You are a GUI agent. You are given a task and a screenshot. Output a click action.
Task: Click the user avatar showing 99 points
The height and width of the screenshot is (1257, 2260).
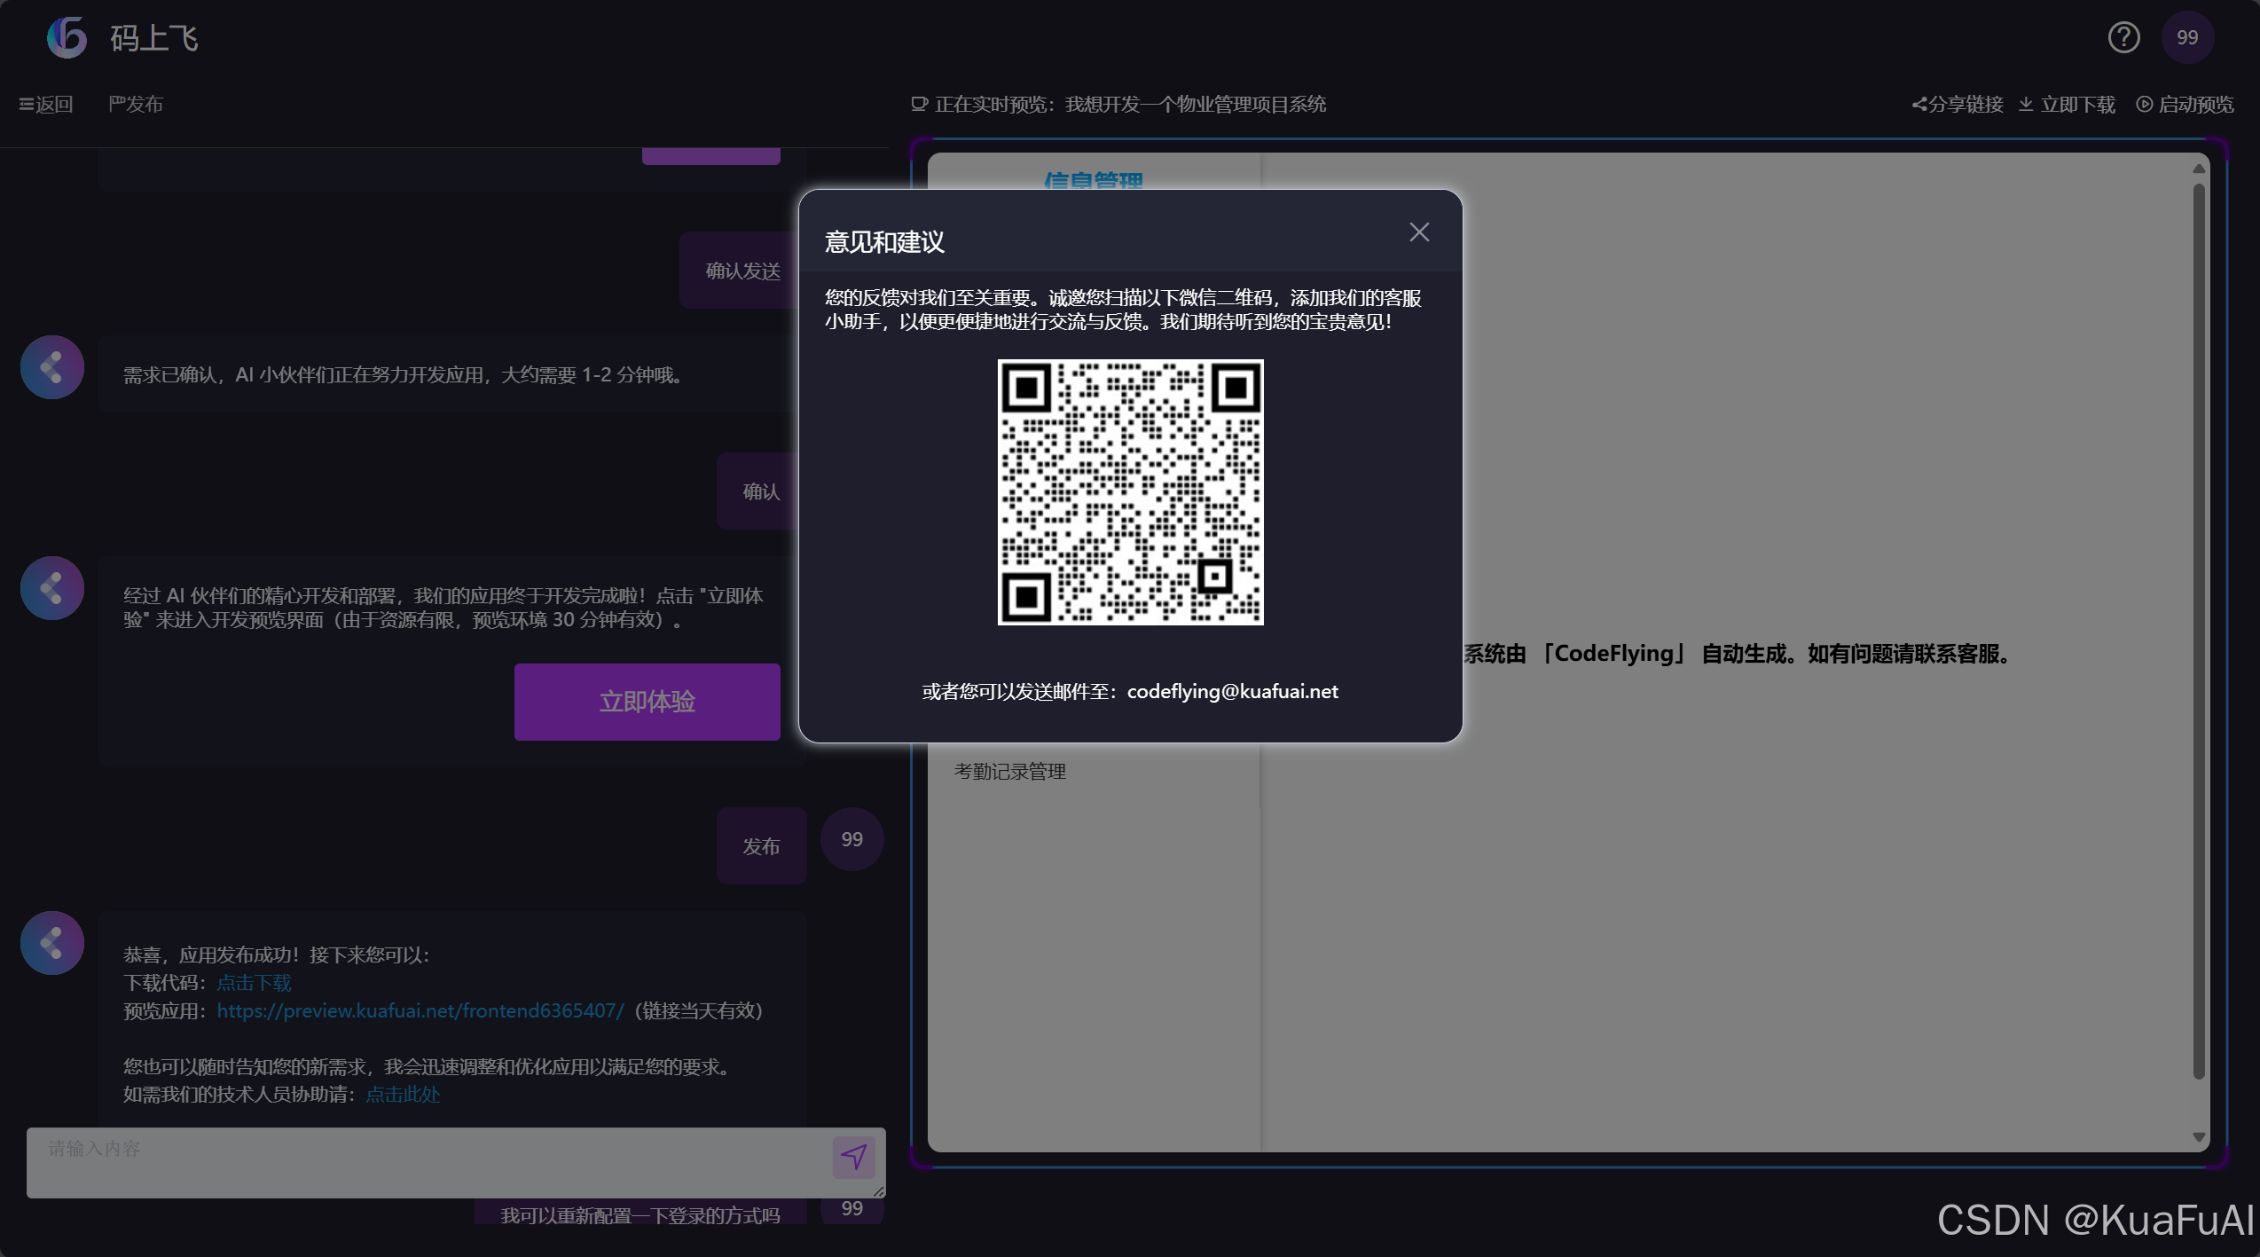tap(2187, 38)
